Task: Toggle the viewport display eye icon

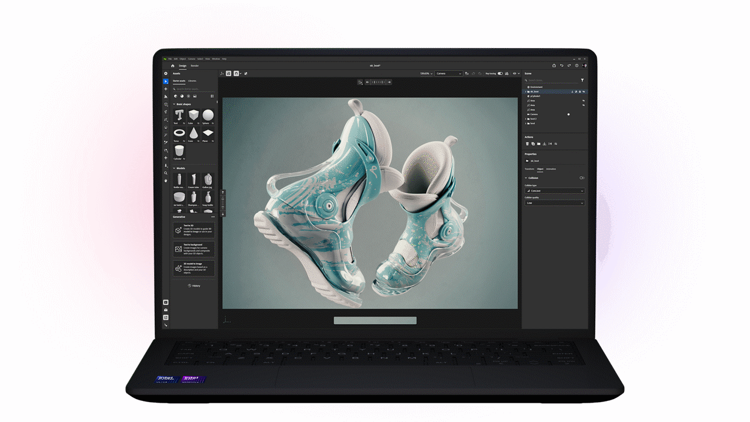Action: [x=514, y=73]
